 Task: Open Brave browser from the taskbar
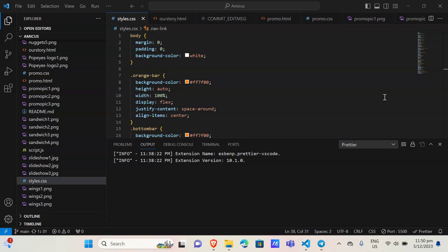coord(213,244)
